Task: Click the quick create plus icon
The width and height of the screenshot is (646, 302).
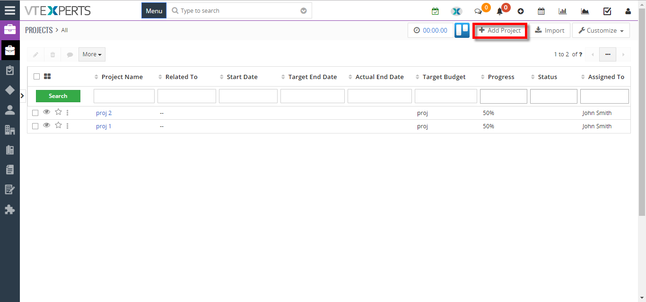Action: [x=521, y=11]
